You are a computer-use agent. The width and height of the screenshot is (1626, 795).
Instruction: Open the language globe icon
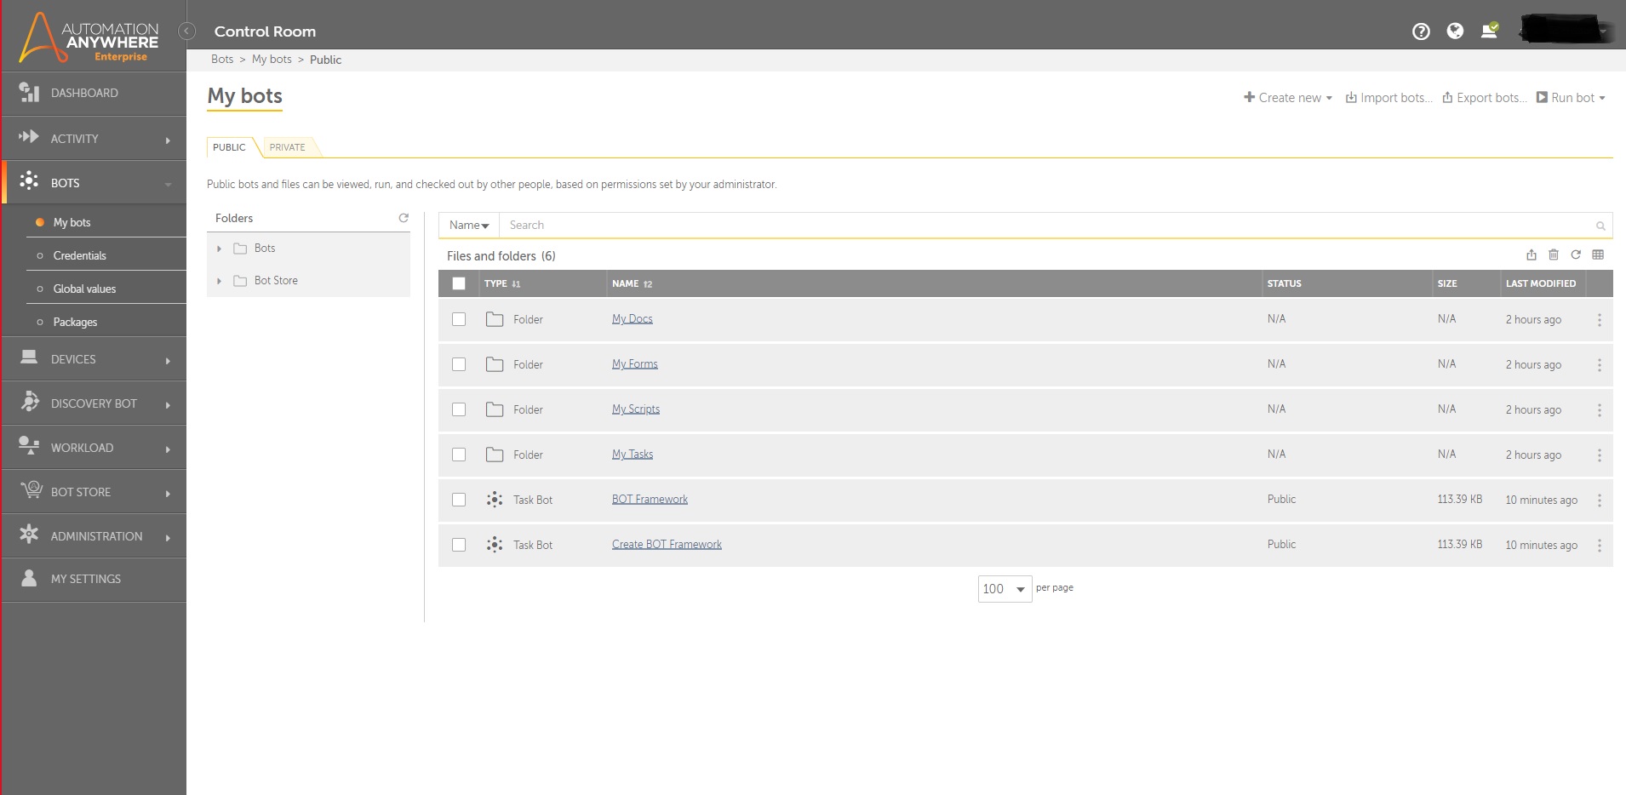click(1456, 31)
